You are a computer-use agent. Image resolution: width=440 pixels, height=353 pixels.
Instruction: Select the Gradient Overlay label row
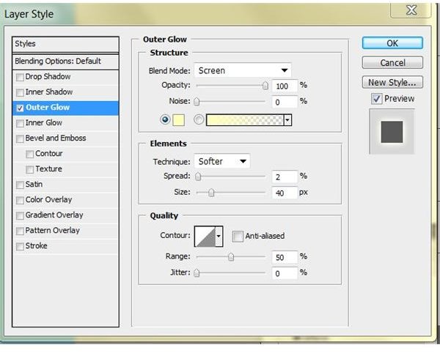point(65,215)
